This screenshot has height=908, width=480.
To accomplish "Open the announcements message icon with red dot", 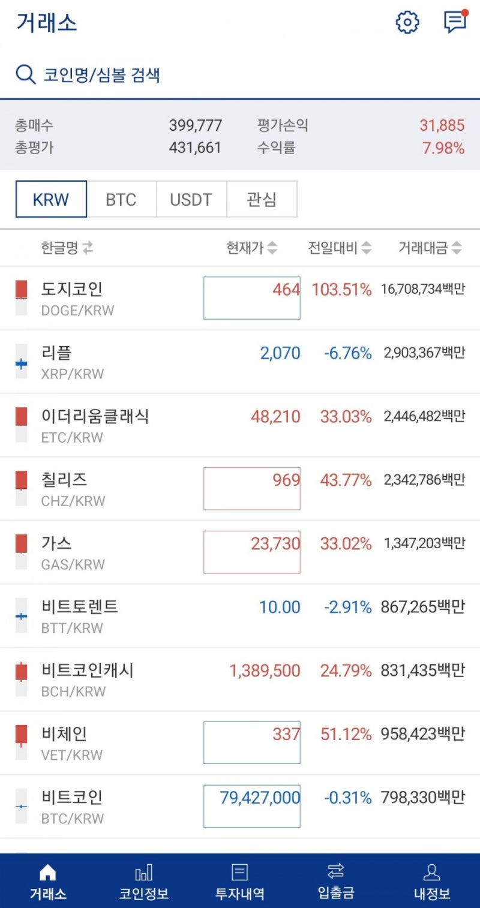I will point(454,23).
